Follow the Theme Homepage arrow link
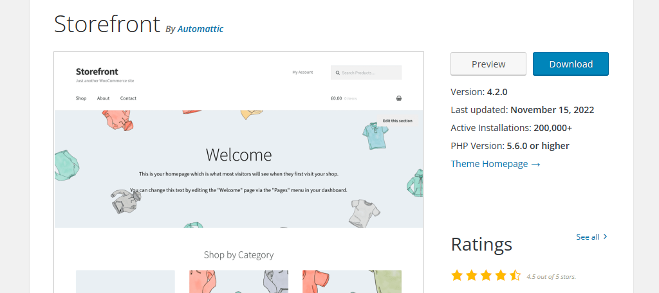The width and height of the screenshot is (659, 293). (x=496, y=164)
